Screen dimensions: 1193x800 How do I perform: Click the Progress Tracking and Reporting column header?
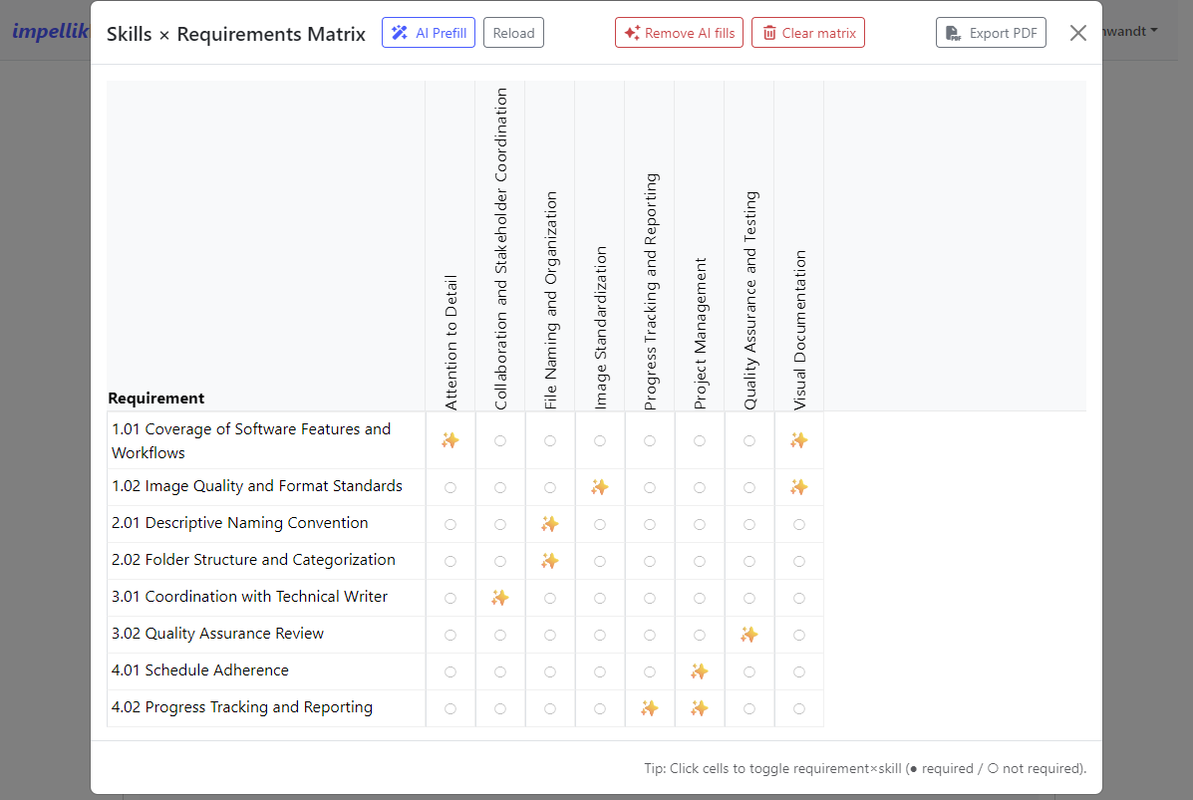point(650,291)
